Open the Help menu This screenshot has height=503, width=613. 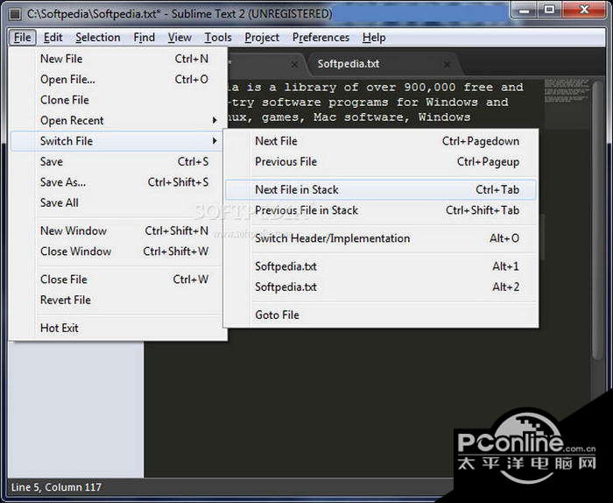pyautogui.click(x=374, y=38)
